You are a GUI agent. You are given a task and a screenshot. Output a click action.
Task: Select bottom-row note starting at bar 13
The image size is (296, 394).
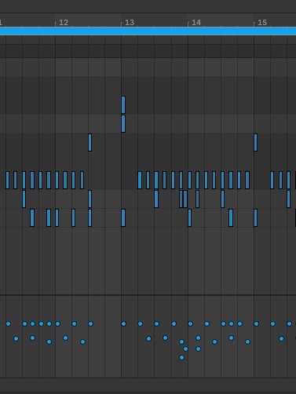[123, 217]
